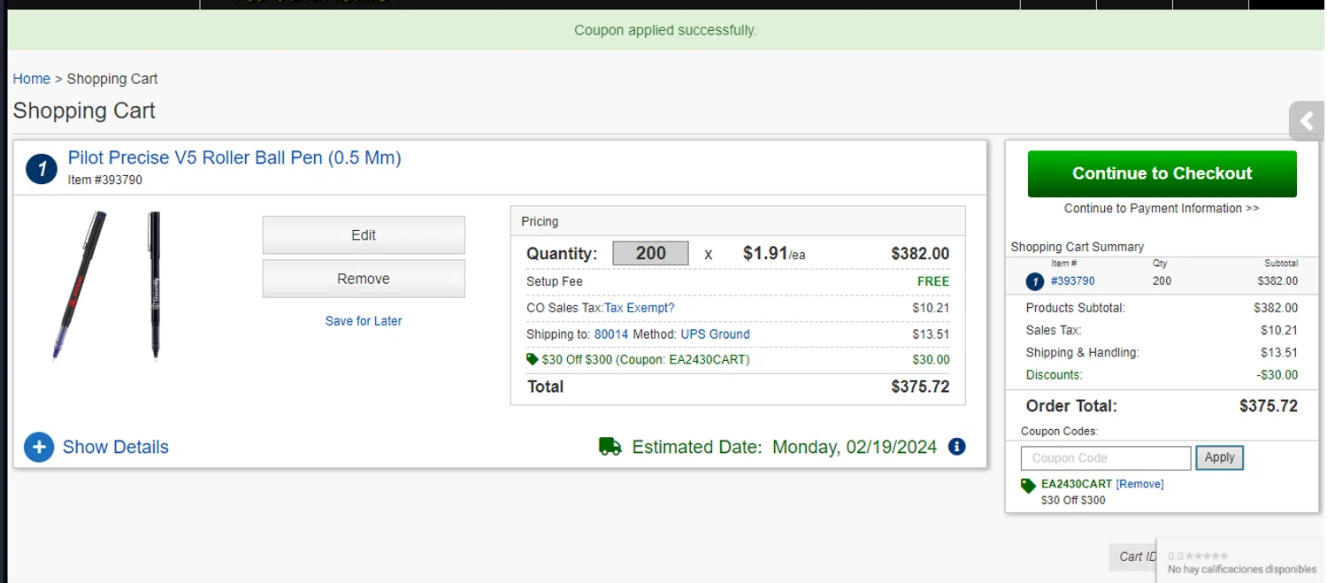Click the ratings widget 'No hay calificaciones disponibles'
1327x583 pixels.
tap(1241, 562)
